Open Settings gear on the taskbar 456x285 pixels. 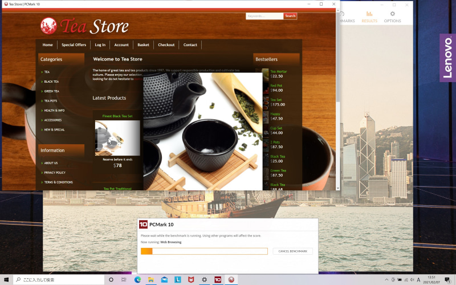coord(205,279)
